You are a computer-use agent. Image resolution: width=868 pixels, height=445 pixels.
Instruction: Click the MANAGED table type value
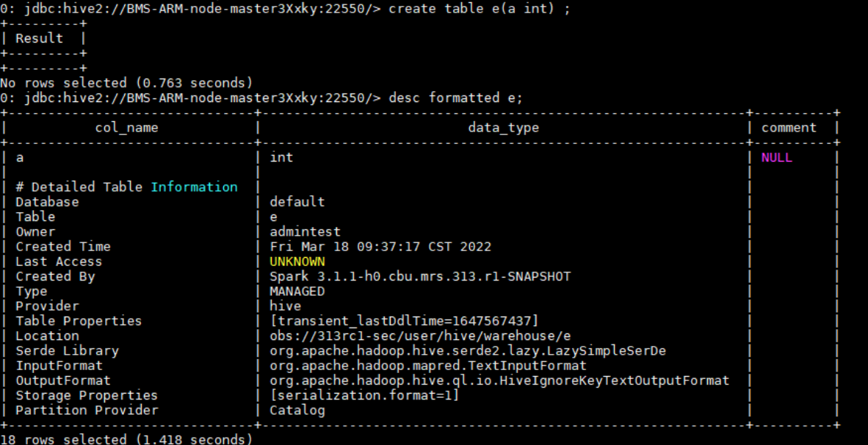[x=297, y=291]
